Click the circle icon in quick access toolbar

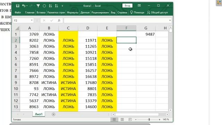click(44, 6)
